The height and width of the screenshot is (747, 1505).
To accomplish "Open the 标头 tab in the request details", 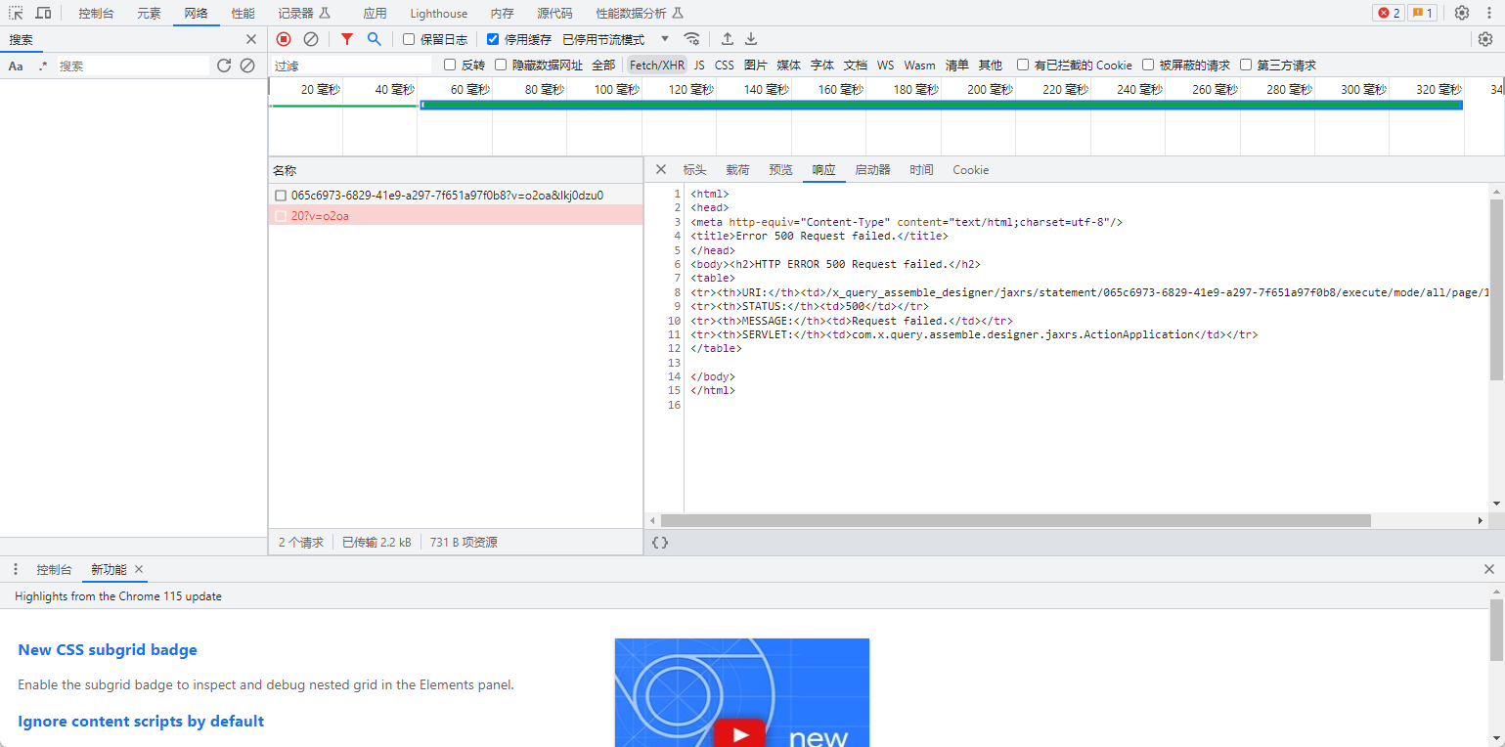I will tap(694, 170).
